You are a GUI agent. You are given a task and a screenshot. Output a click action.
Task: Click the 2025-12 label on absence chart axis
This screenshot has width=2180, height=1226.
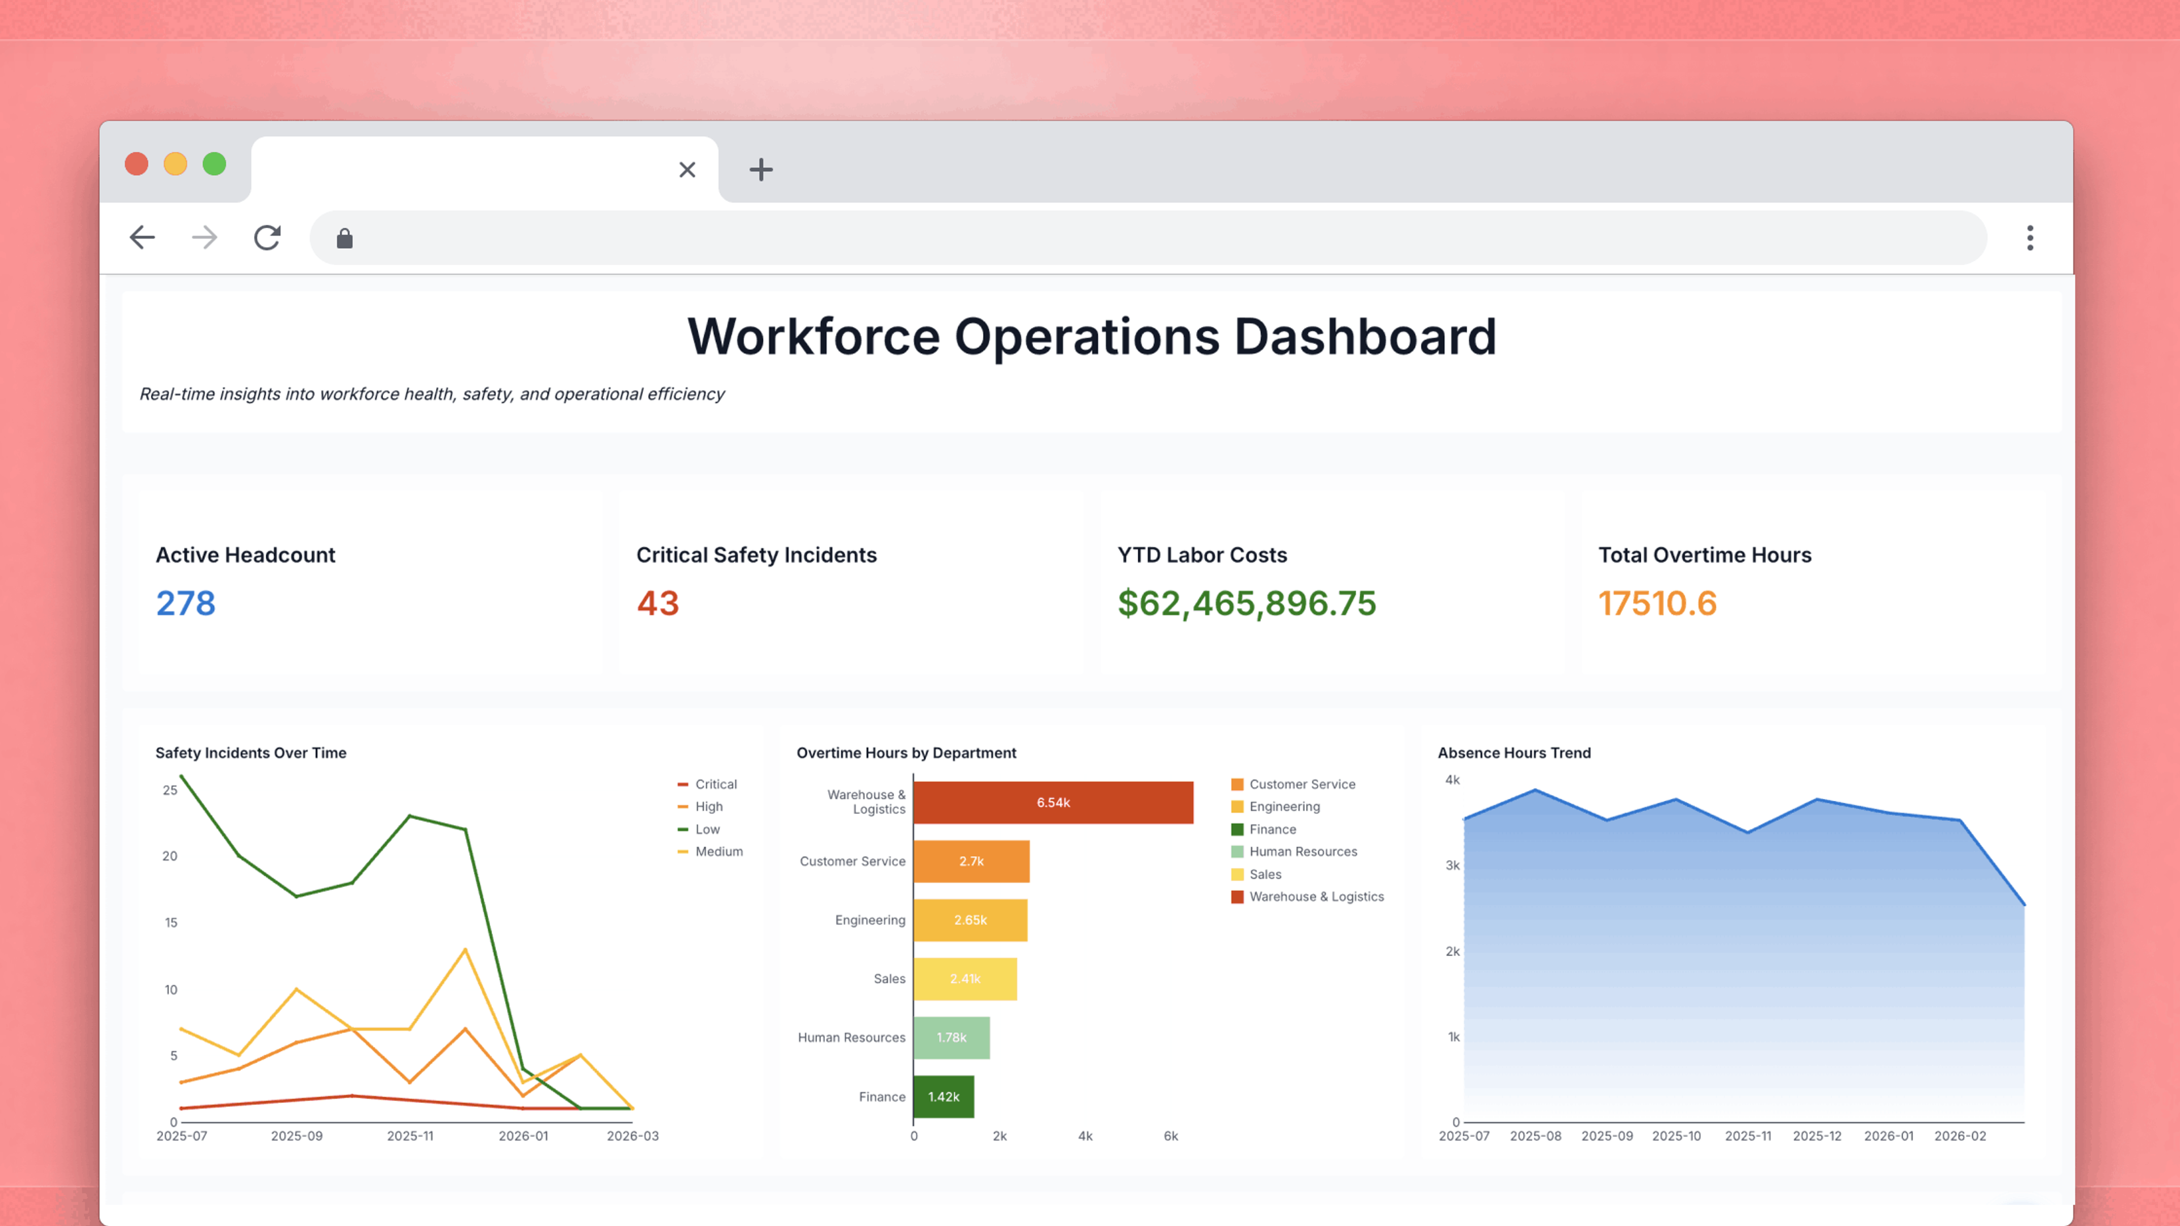1817,1135
